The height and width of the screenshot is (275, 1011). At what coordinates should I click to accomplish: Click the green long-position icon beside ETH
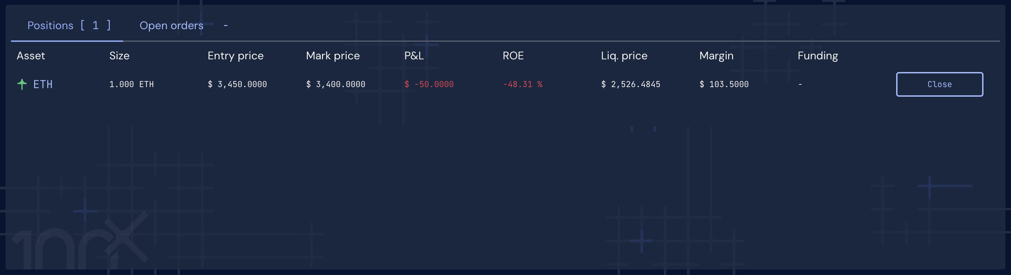pos(22,84)
